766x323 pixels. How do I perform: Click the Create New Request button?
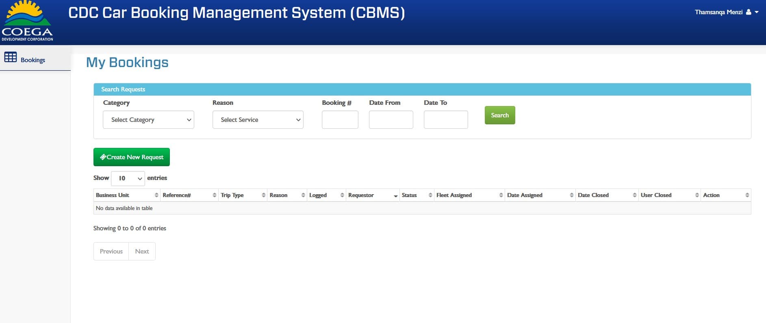pyautogui.click(x=132, y=157)
